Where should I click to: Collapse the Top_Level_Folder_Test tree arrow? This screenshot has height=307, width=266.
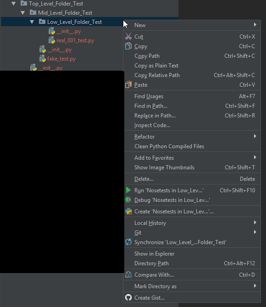[13, 4]
